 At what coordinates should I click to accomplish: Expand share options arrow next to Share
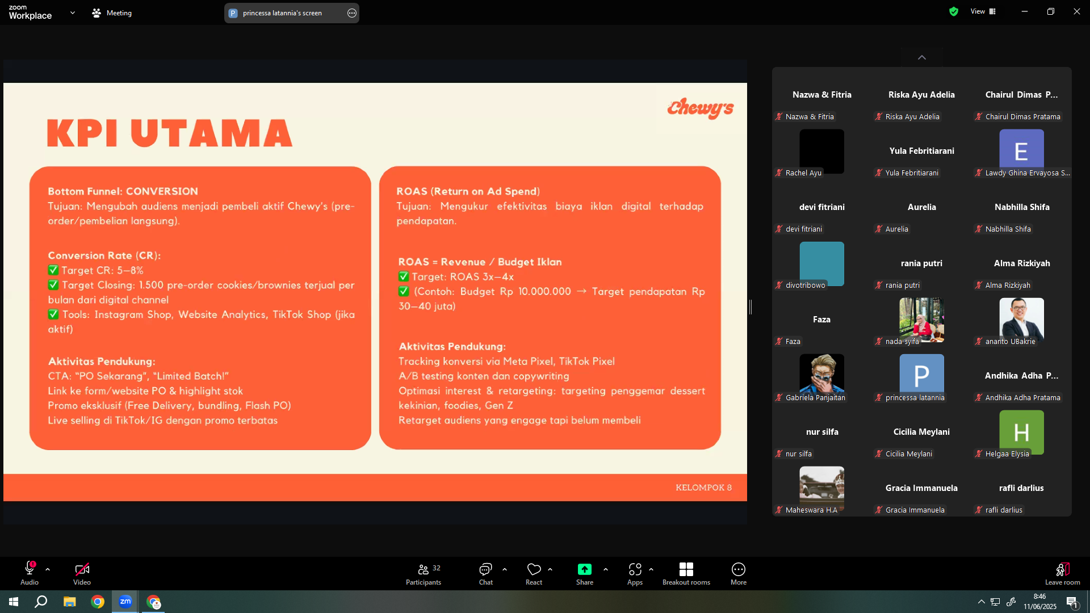click(606, 569)
